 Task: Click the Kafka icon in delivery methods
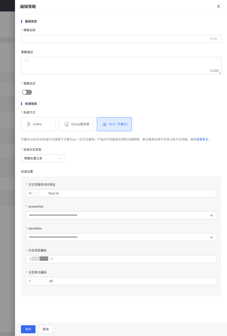click(29, 124)
